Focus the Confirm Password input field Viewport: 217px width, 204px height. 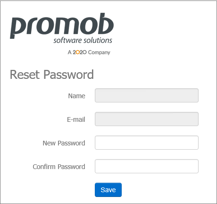coord(147,166)
